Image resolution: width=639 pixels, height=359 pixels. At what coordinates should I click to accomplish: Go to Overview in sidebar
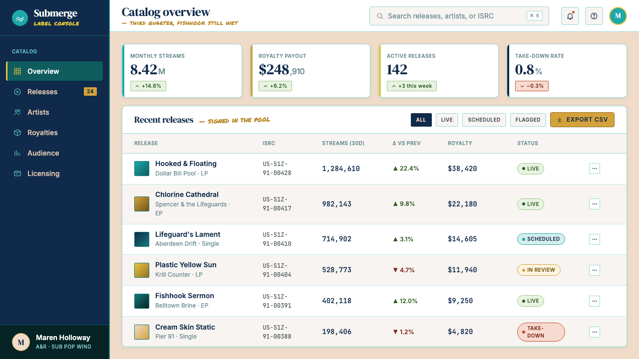pyautogui.click(x=54, y=71)
